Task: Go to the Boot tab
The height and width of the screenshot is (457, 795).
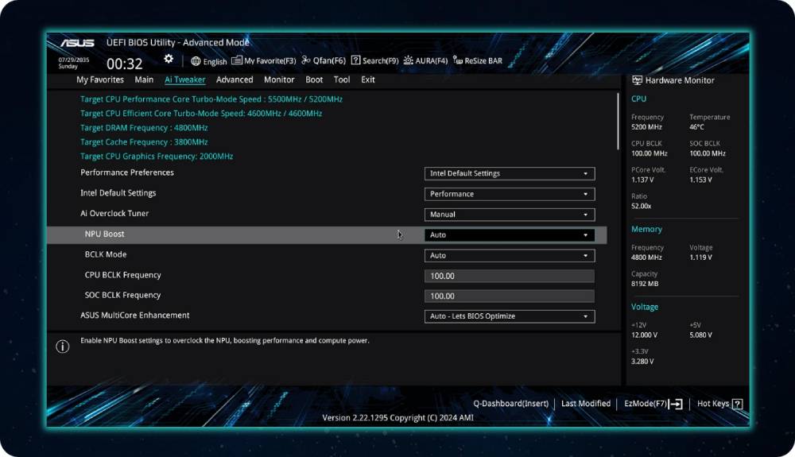Action: click(x=314, y=79)
